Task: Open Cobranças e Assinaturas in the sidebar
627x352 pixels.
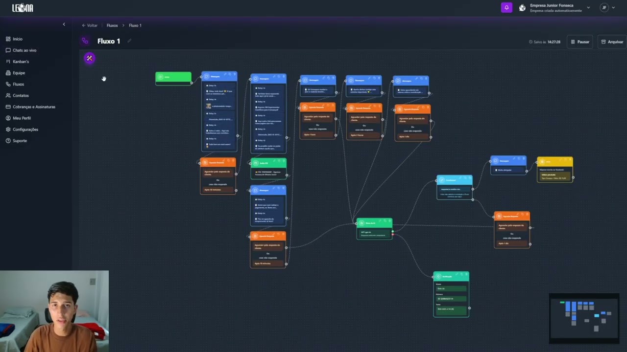Action: pos(30,107)
